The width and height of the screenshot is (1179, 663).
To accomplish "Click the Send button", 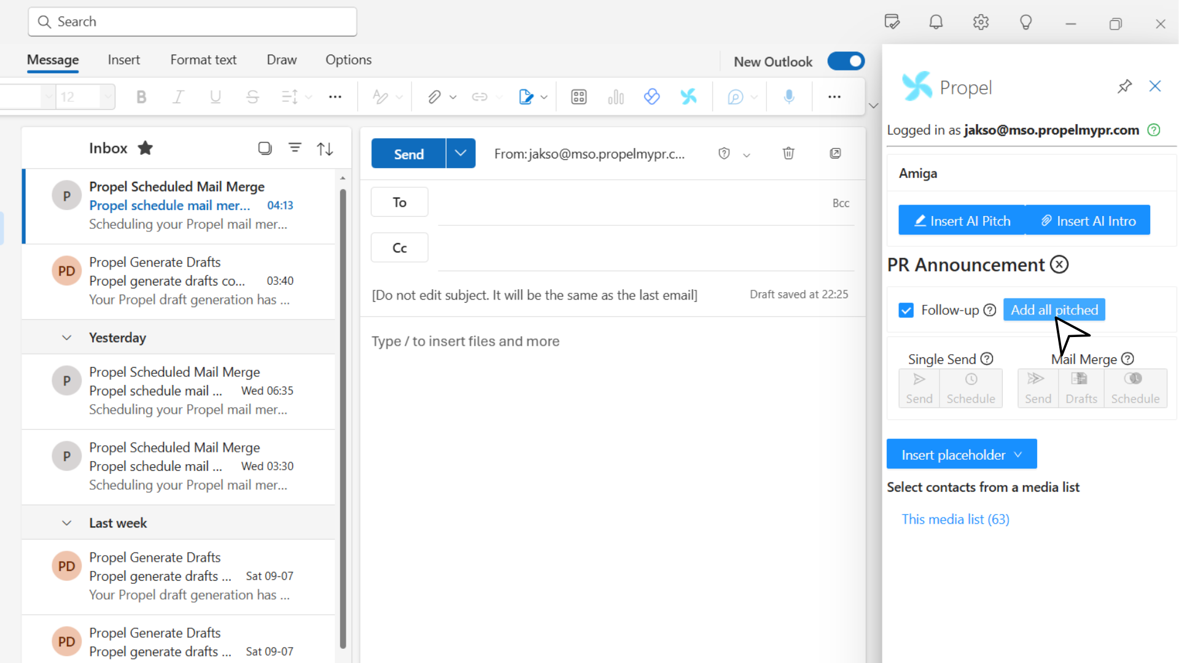I will click(408, 153).
